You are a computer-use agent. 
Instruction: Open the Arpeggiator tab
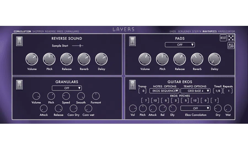click(227, 32)
